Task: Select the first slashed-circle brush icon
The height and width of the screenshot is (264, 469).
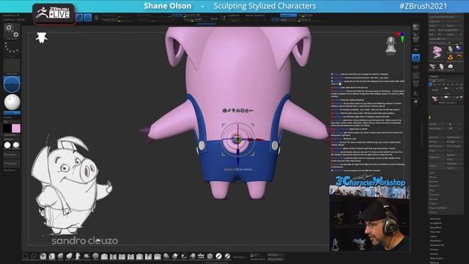Action: point(218,256)
